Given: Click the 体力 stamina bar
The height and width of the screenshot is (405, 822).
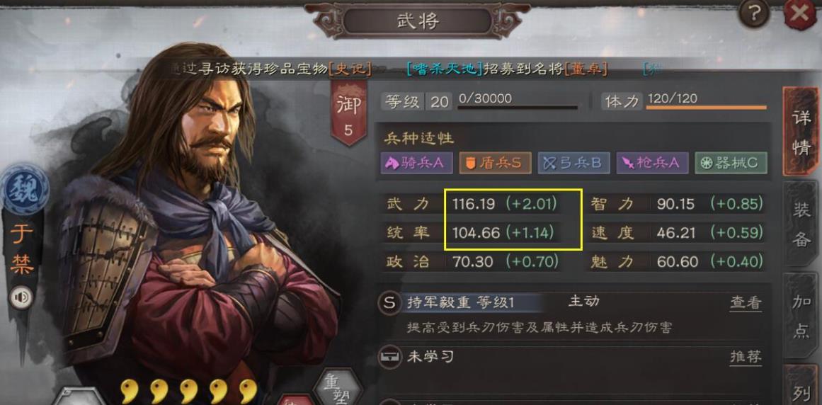Looking at the screenshot, I should coord(706,107).
